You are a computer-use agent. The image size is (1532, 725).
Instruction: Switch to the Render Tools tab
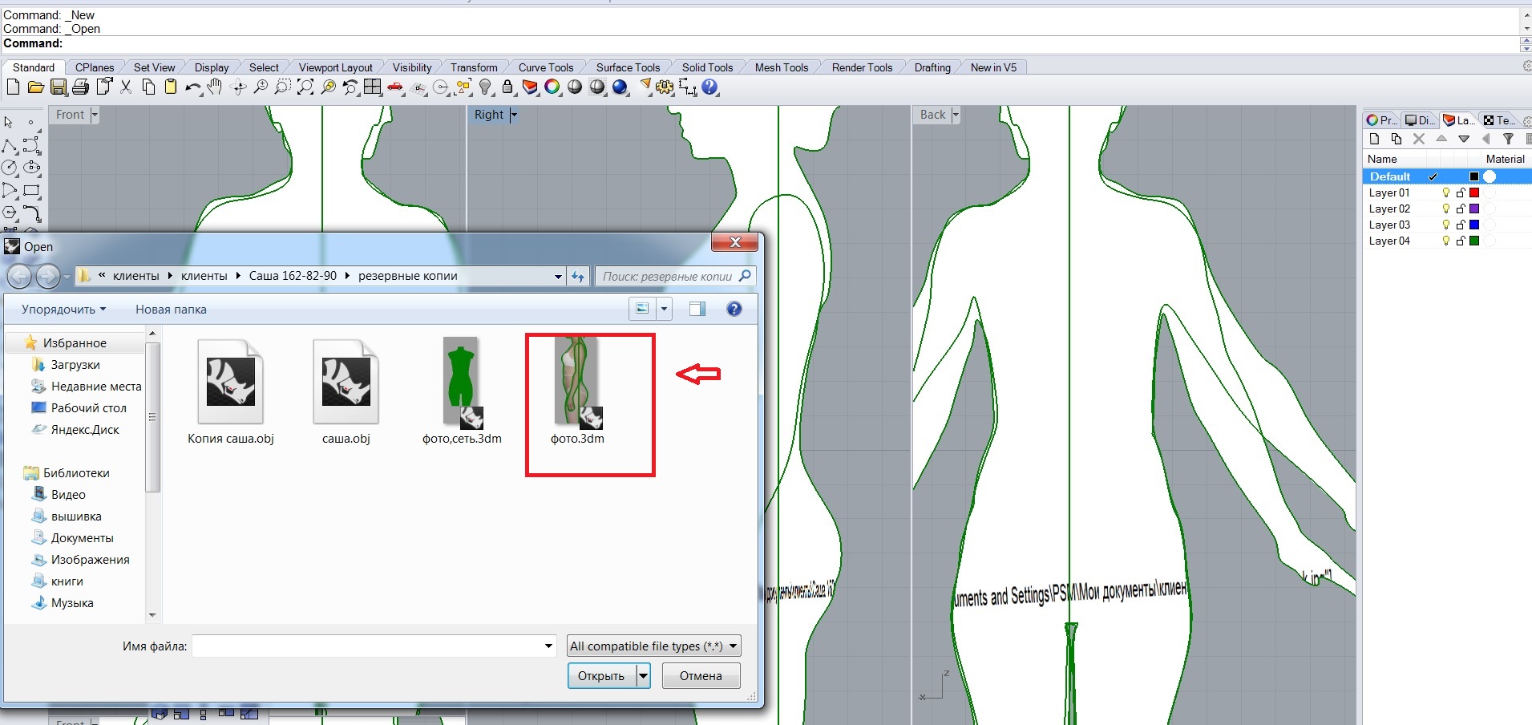coord(862,67)
